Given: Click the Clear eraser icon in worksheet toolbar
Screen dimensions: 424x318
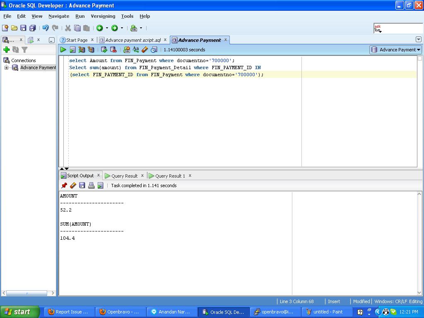Looking at the screenshot, I should click(x=145, y=50).
